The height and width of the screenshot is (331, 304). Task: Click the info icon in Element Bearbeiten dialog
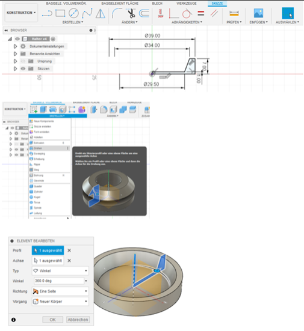click(x=13, y=320)
